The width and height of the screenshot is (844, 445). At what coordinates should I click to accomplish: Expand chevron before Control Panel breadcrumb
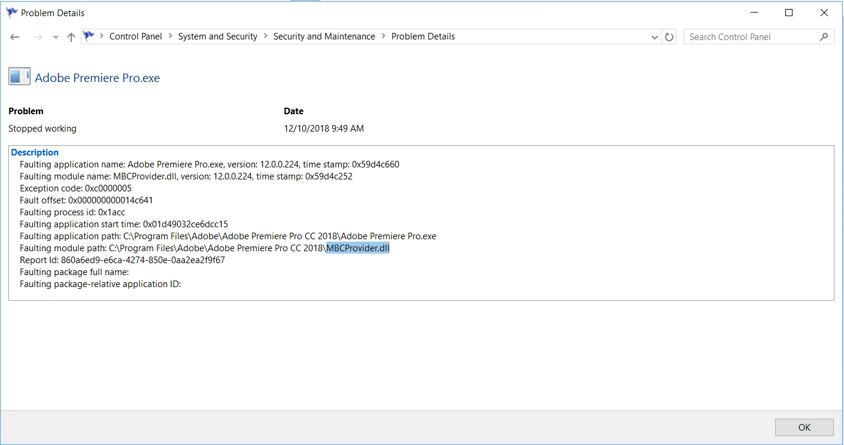tap(102, 36)
